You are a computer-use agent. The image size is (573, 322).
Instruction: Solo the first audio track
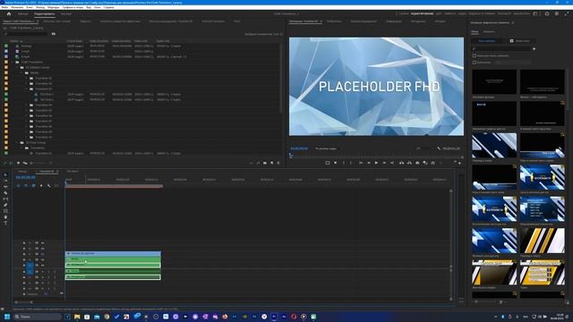coord(48,271)
